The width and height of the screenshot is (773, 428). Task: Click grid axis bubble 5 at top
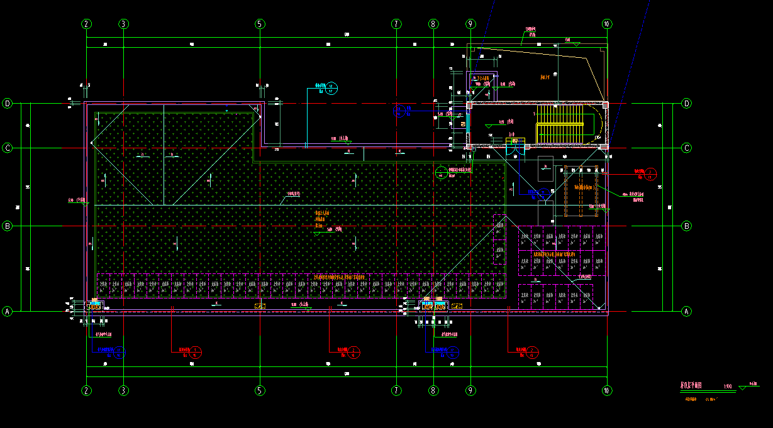coord(260,24)
